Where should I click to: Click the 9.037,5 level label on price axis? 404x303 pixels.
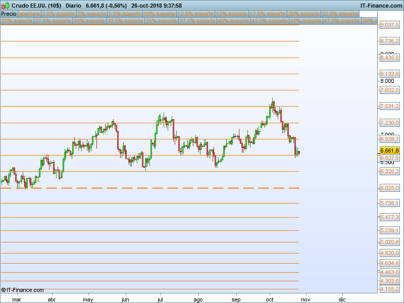389,25
